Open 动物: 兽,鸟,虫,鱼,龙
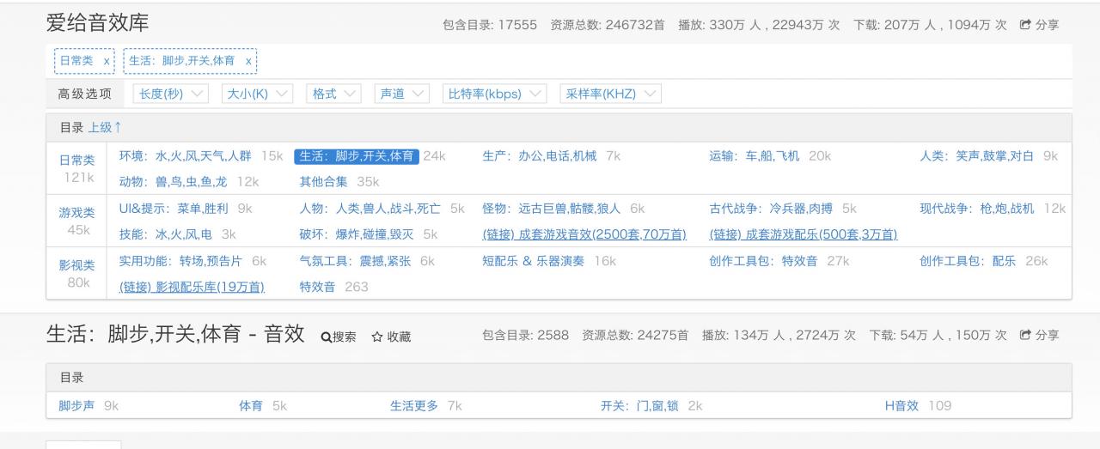This screenshot has width=1100, height=449. 175,181
